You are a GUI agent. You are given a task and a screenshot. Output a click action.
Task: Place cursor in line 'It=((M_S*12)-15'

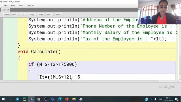pos(60,77)
